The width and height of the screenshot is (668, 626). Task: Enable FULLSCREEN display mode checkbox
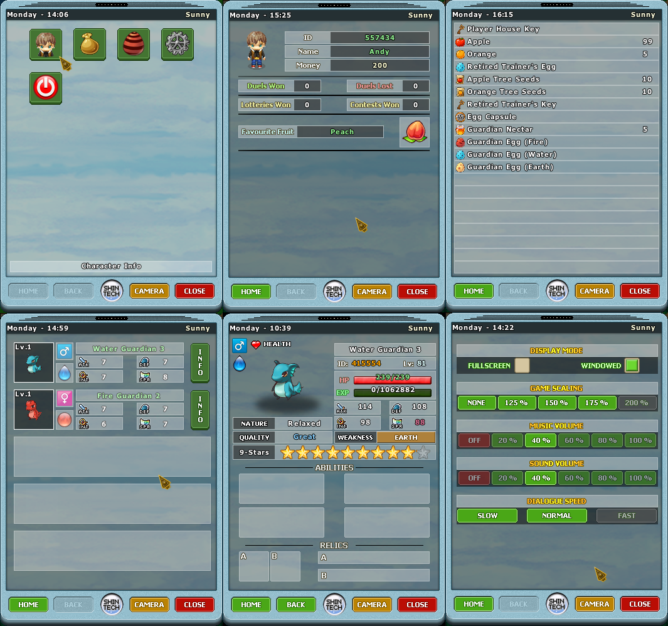click(522, 366)
